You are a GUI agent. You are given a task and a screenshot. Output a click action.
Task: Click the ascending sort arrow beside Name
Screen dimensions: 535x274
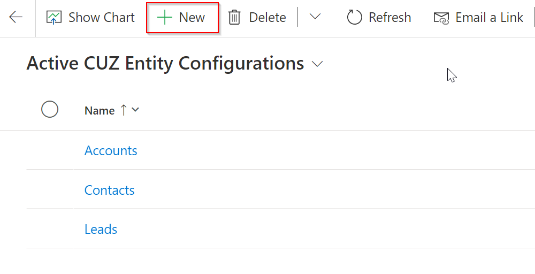[x=124, y=110]
